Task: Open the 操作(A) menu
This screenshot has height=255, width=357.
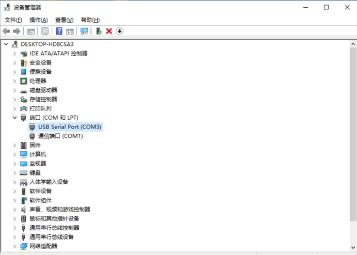Action: click(x=39, y=20)
